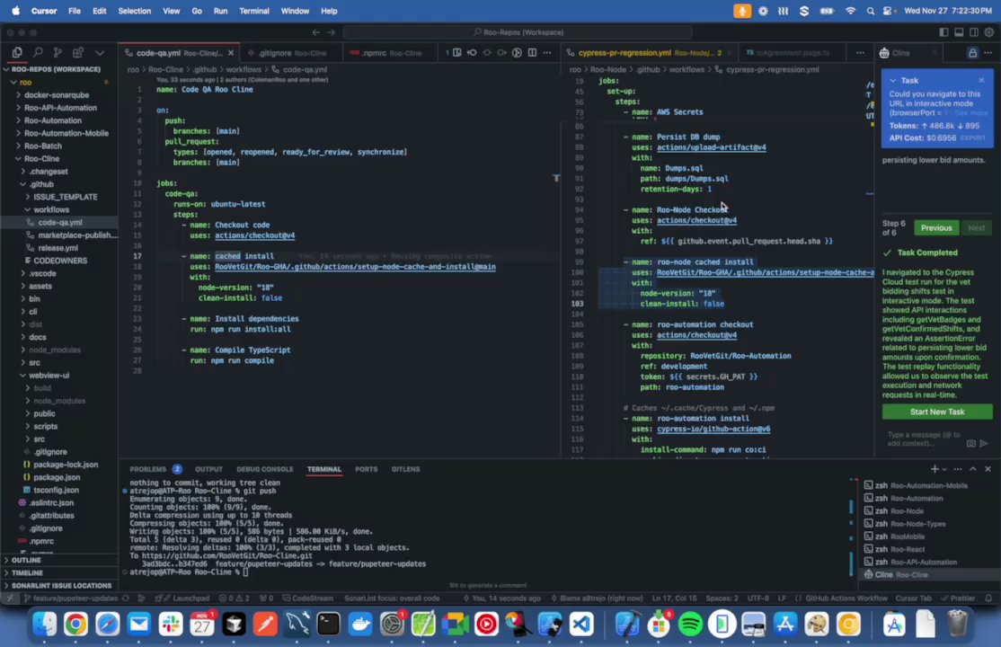Open the Extensions view icon
Viewport: 1001px width, 647px height.
point(78,53)
